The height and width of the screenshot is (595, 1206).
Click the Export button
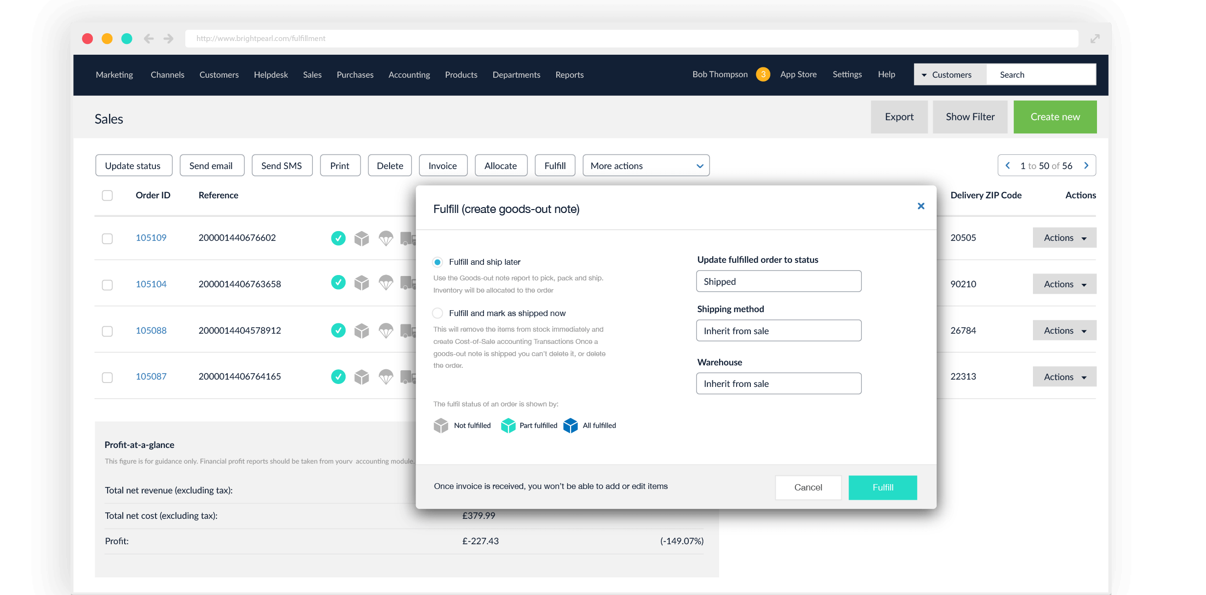click(x=899, y=117)
